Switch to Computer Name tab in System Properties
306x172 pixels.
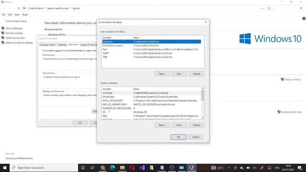tap(47, 45)
